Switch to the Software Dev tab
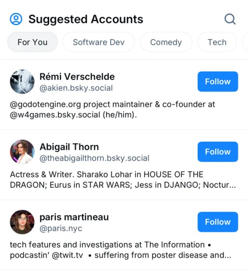The width and height of the screenshot is (248, 272). tap(98, 42)
